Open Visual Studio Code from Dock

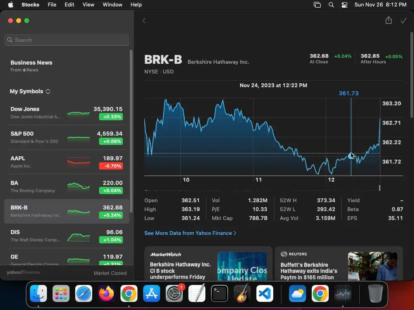(265, 293)
